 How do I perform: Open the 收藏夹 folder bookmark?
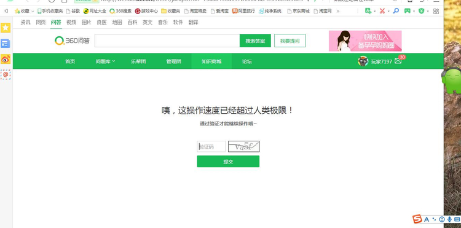tap(170, 11)
